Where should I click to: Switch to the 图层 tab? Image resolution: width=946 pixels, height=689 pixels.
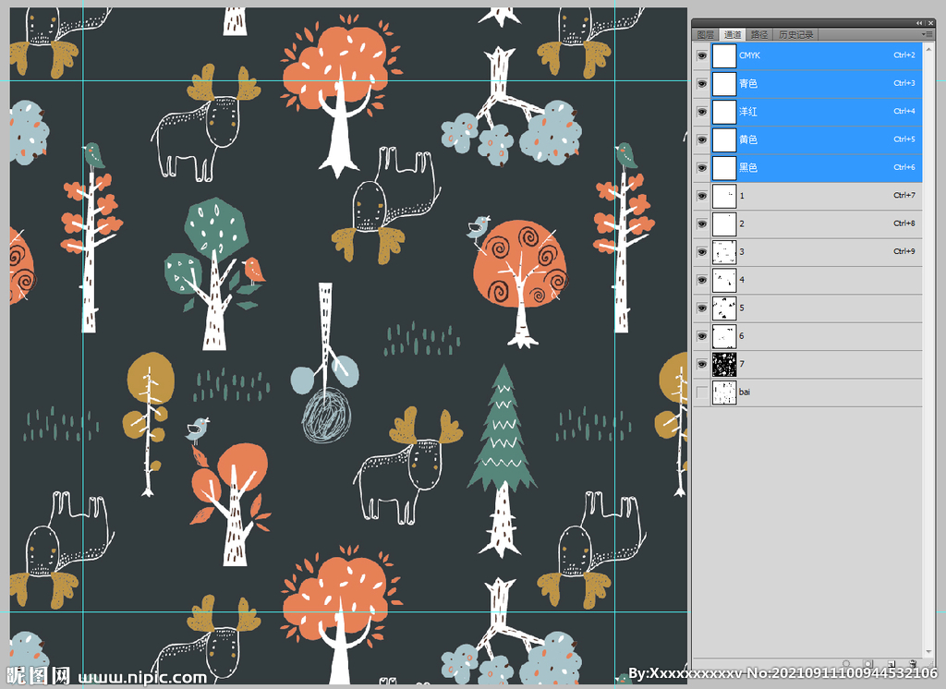coord(705,34)
